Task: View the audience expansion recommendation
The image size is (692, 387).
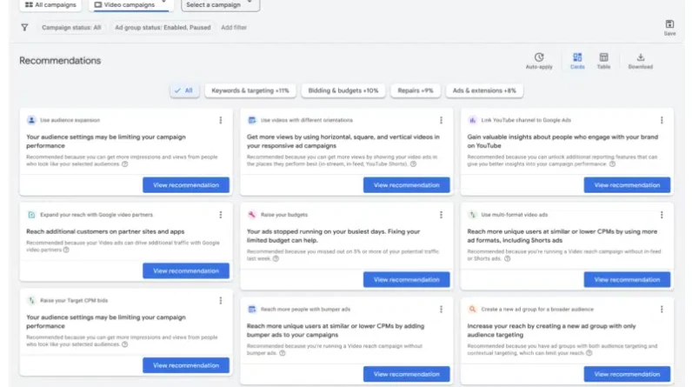Action: coord(186,185)
